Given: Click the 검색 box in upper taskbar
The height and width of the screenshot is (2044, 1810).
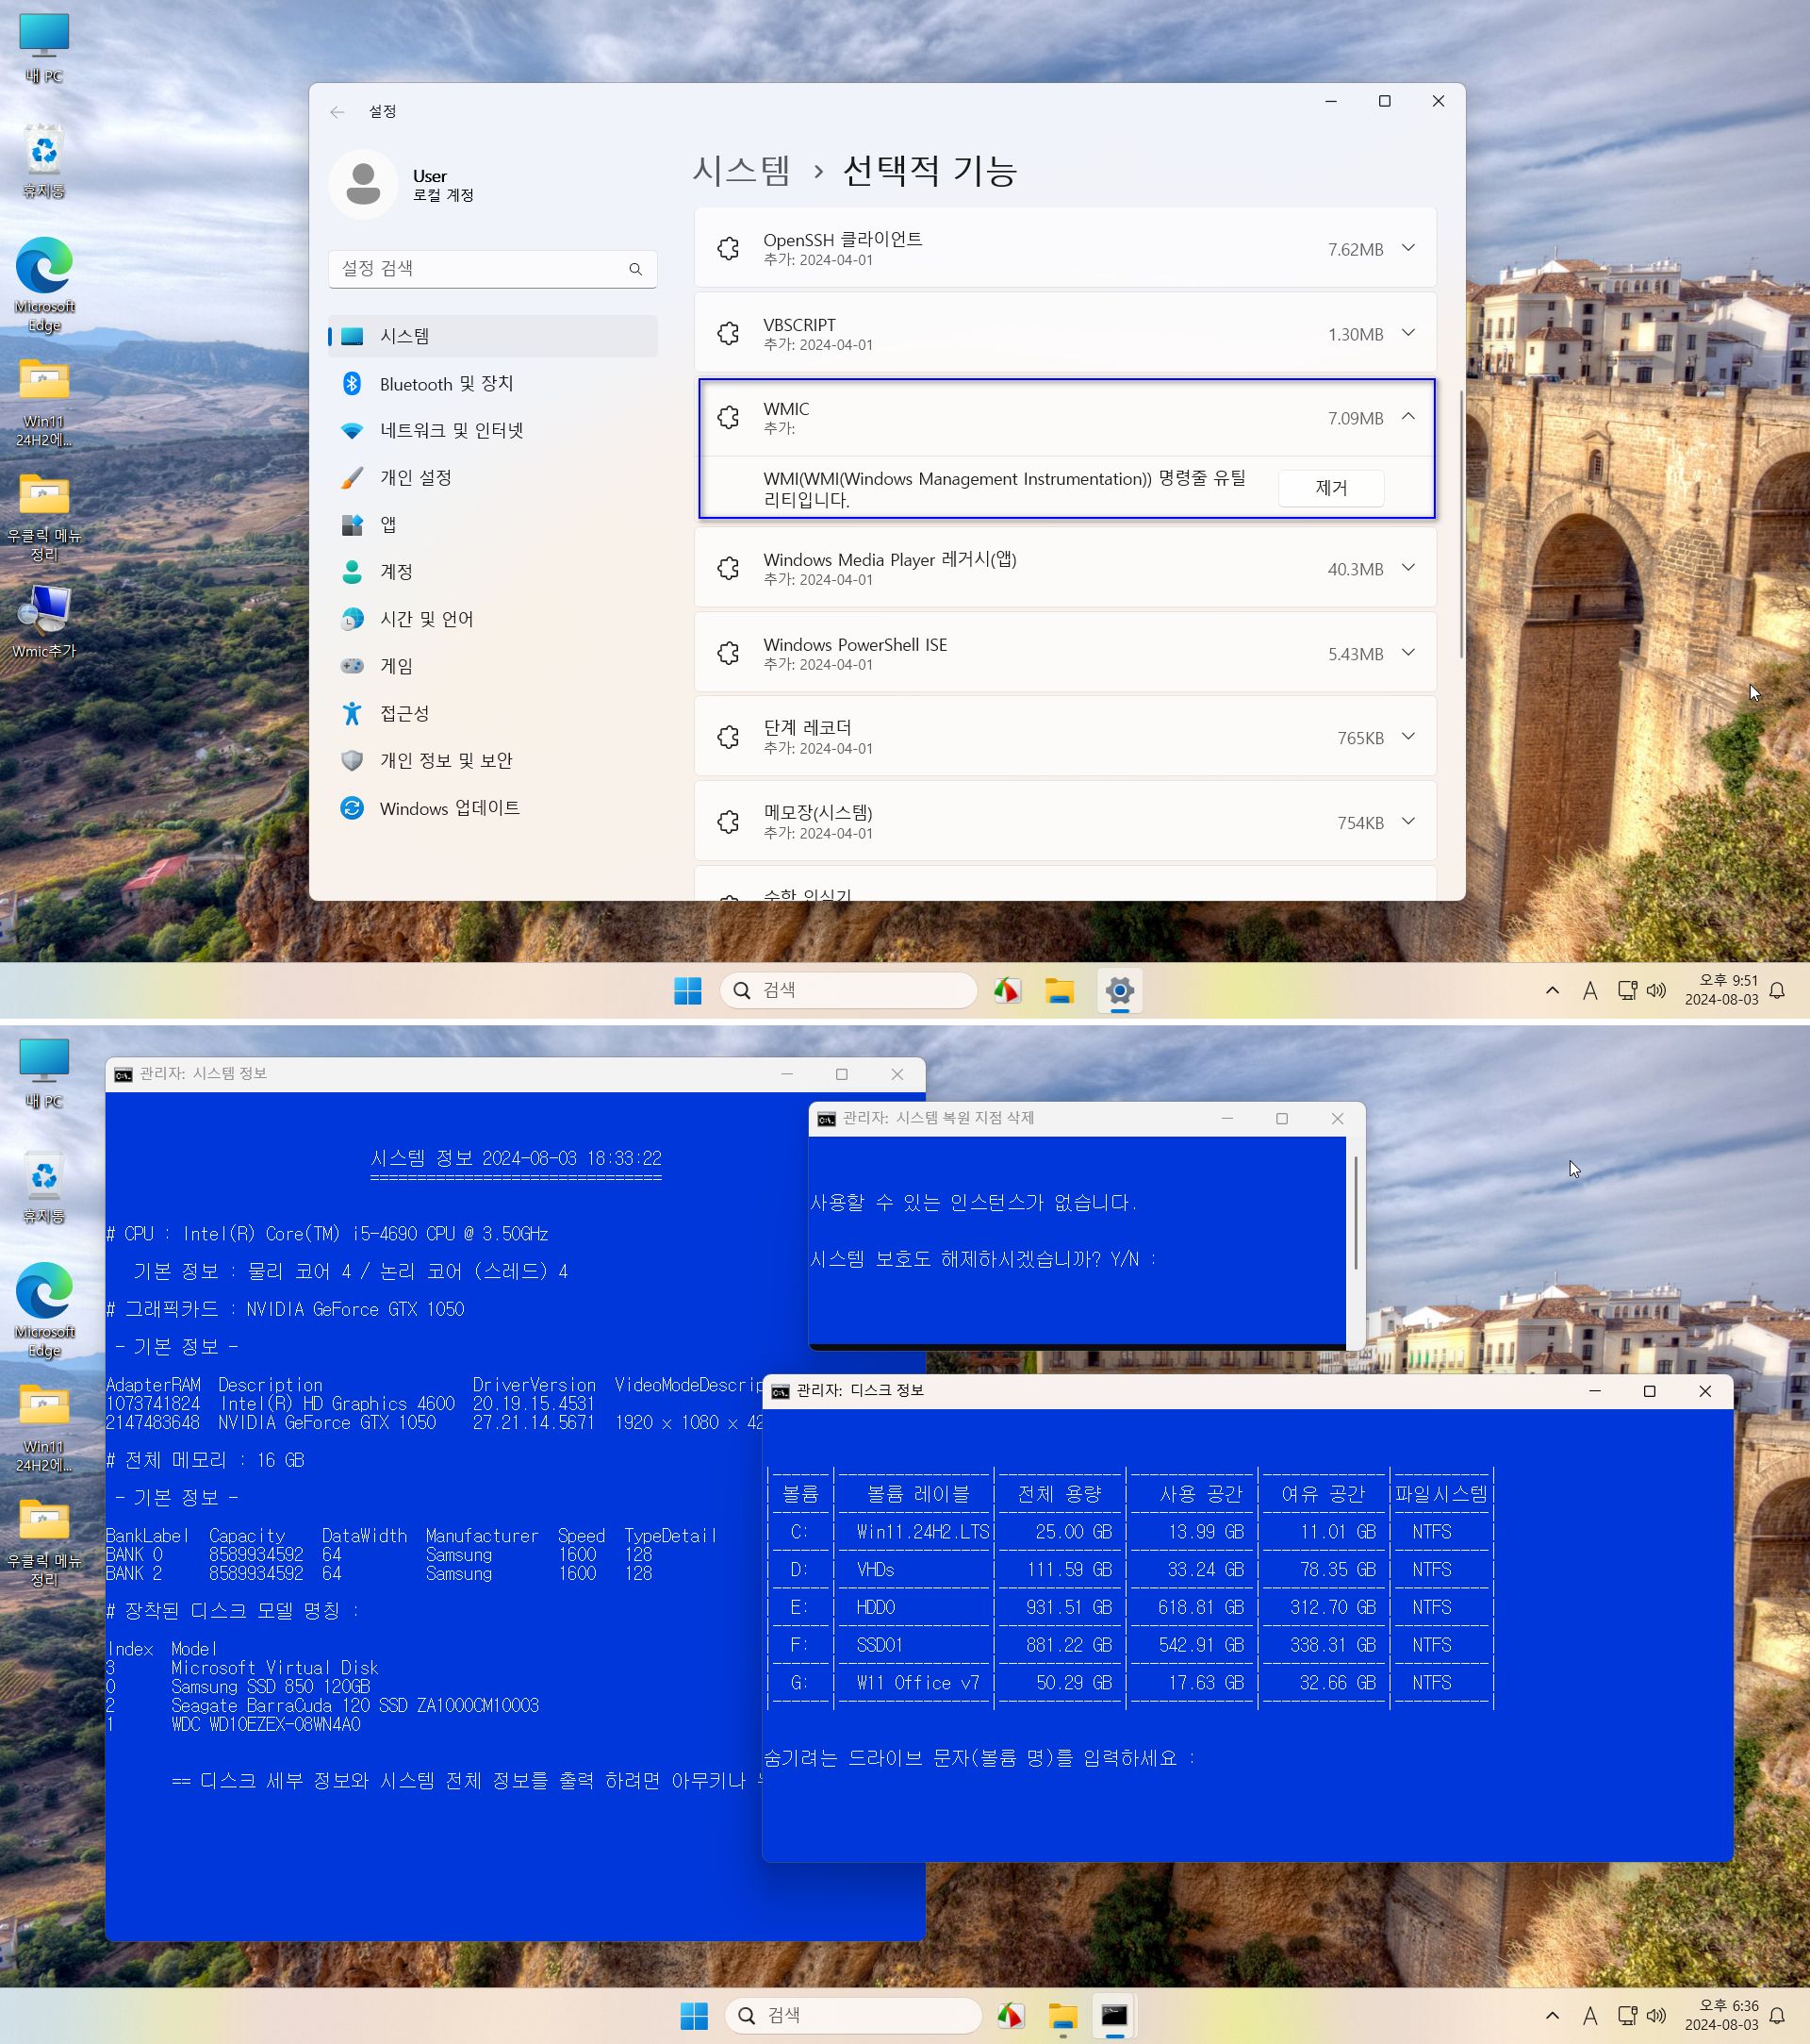Looking at the screenshot, I should (x=848, y=990).
